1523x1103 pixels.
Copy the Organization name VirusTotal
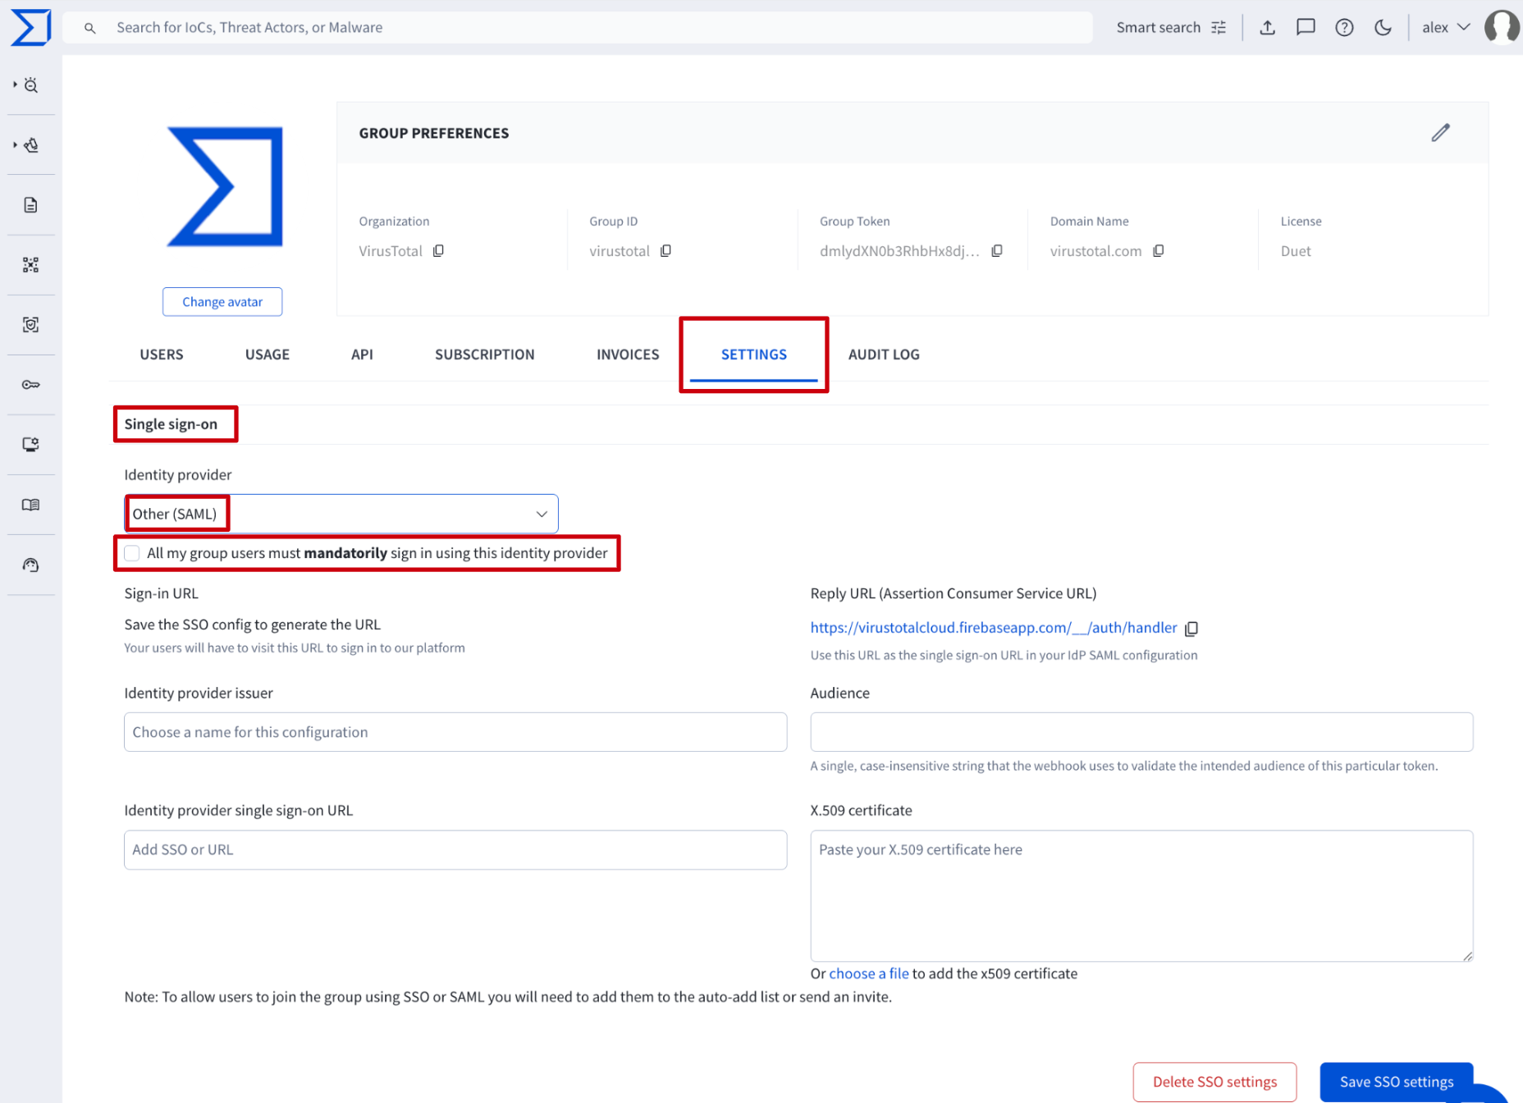(439, 251)
